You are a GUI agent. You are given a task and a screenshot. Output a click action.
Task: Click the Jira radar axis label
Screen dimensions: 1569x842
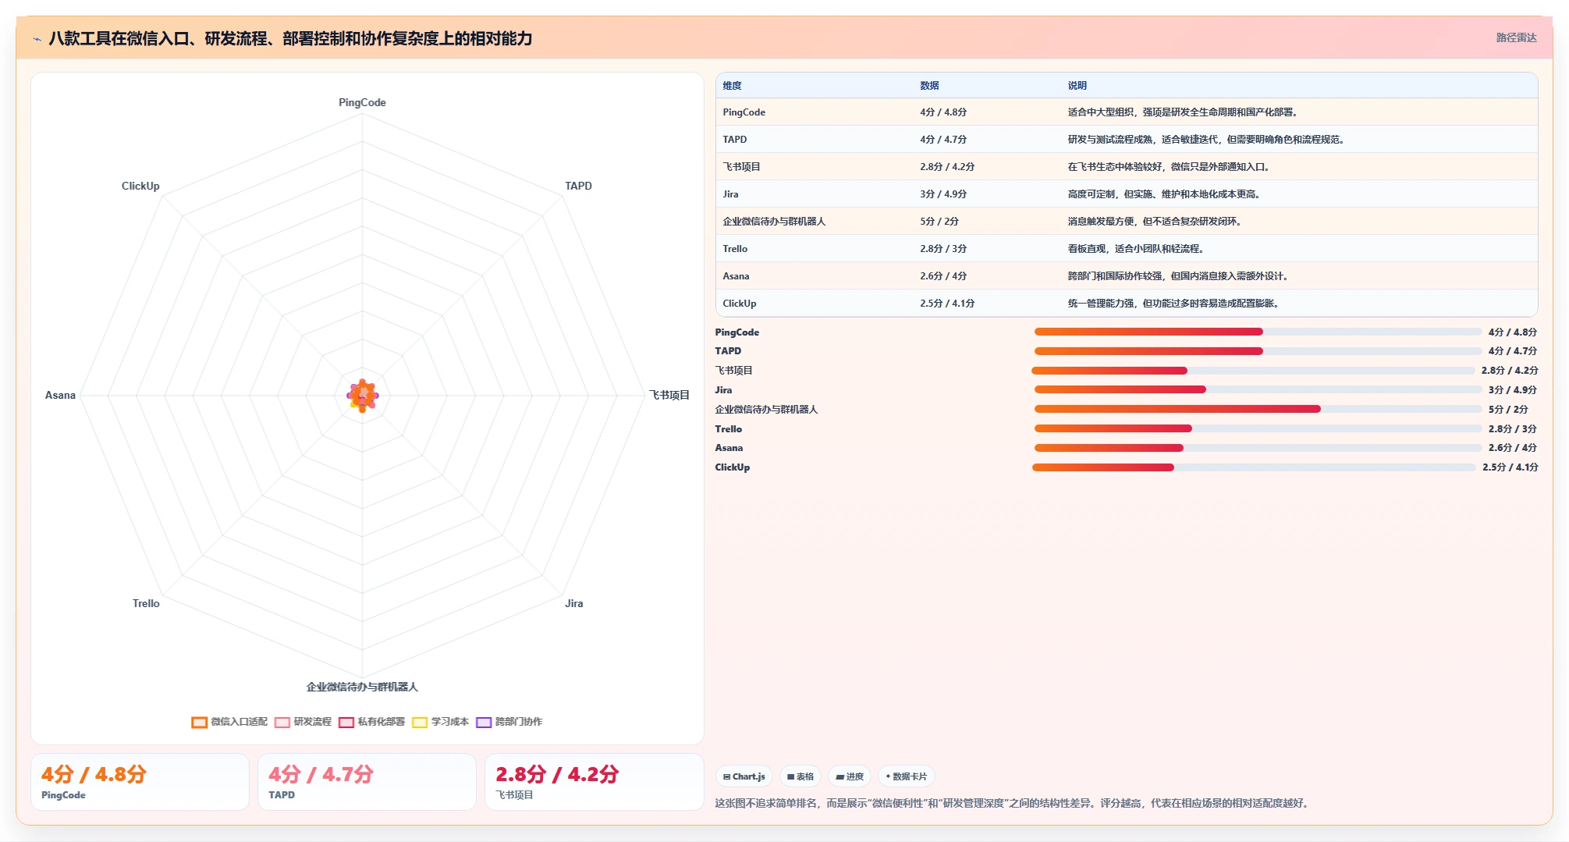573,603
